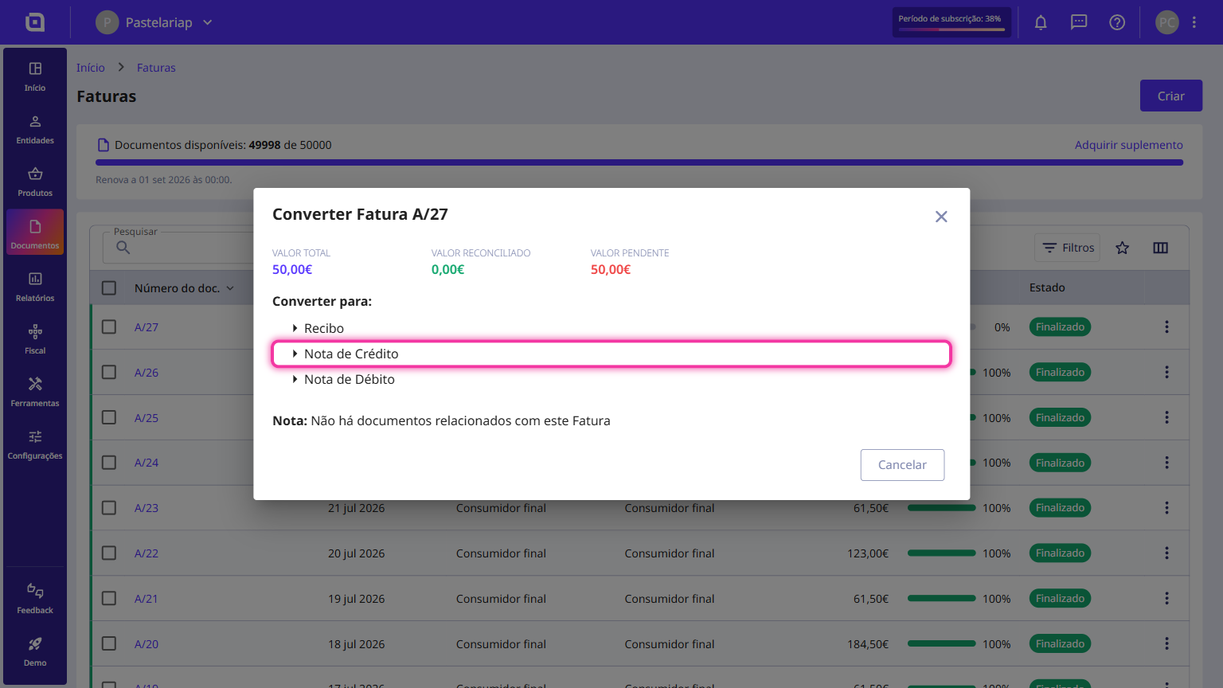
Task: Click the 20 jul 2026 date cell
Action: point(356,553)
